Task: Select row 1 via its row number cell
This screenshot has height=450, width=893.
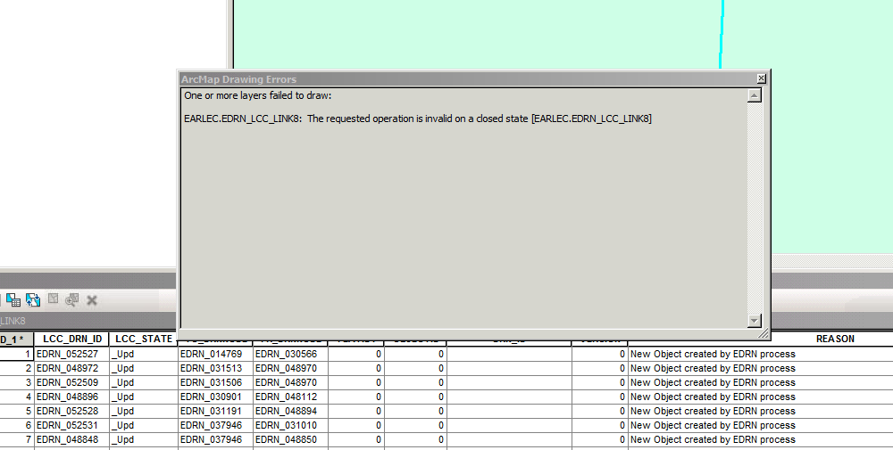Action: 17,354
